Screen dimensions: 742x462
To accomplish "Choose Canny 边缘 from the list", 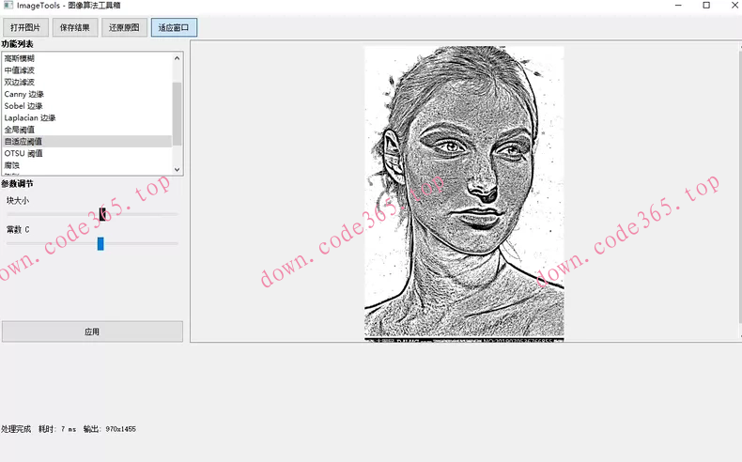I will (x=87, y=94).
